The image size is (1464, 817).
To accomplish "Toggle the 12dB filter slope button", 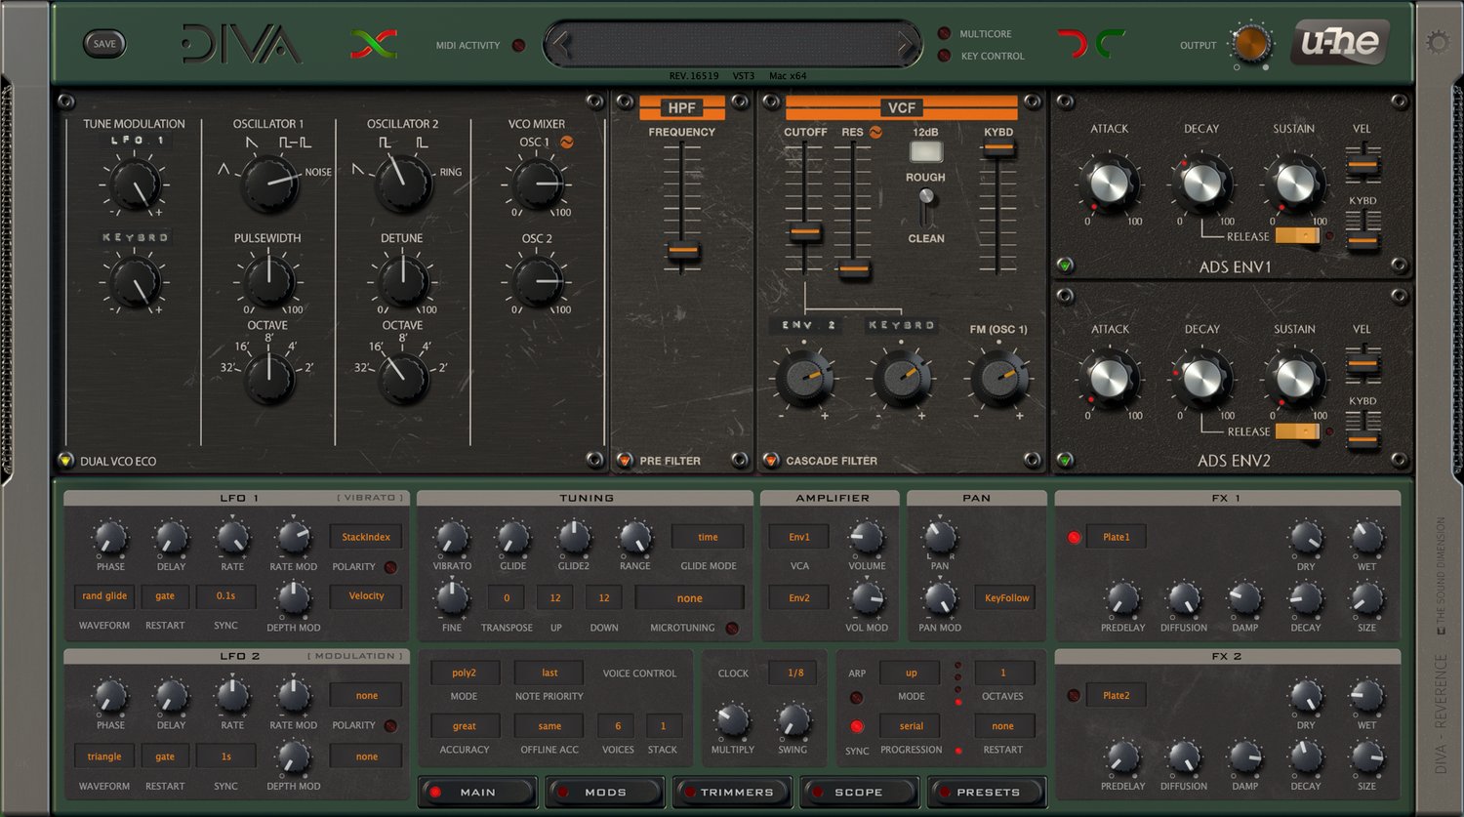I will coord(925,151).
